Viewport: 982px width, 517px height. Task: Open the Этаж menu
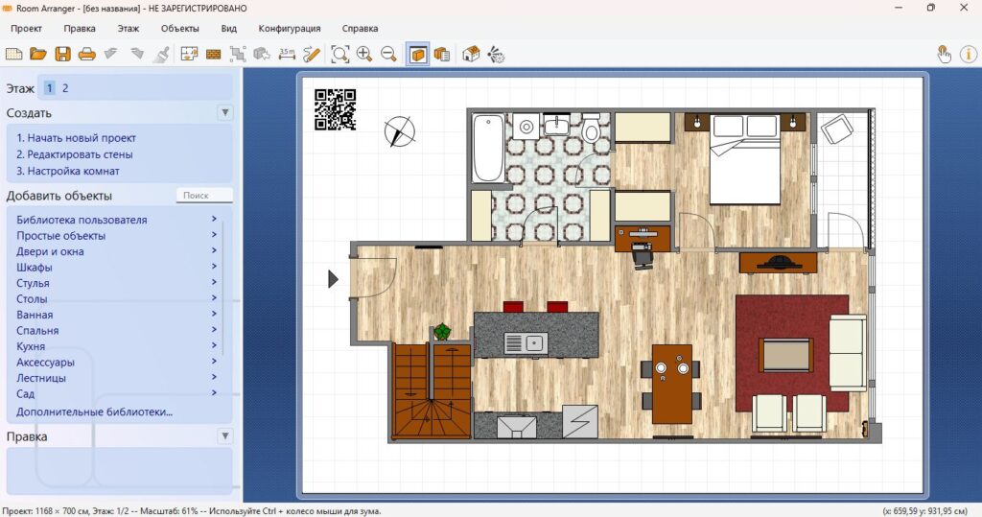[129, 28]
